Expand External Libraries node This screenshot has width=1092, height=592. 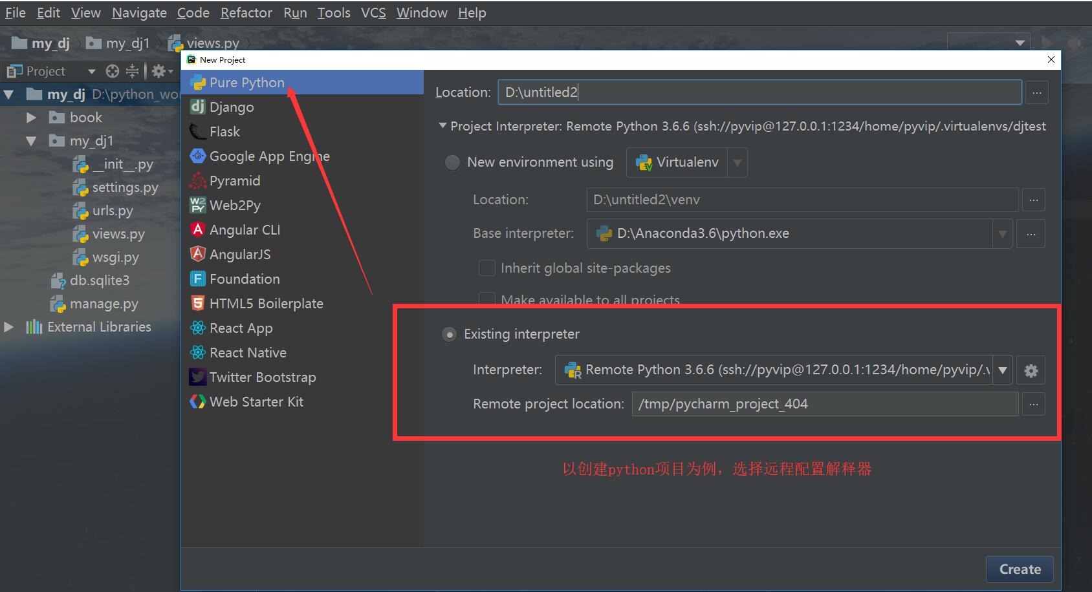tap(9, 327)
